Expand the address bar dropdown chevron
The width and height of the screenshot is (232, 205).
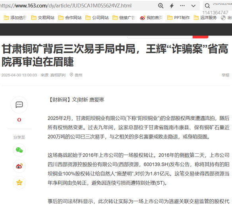tap(193, 6)
